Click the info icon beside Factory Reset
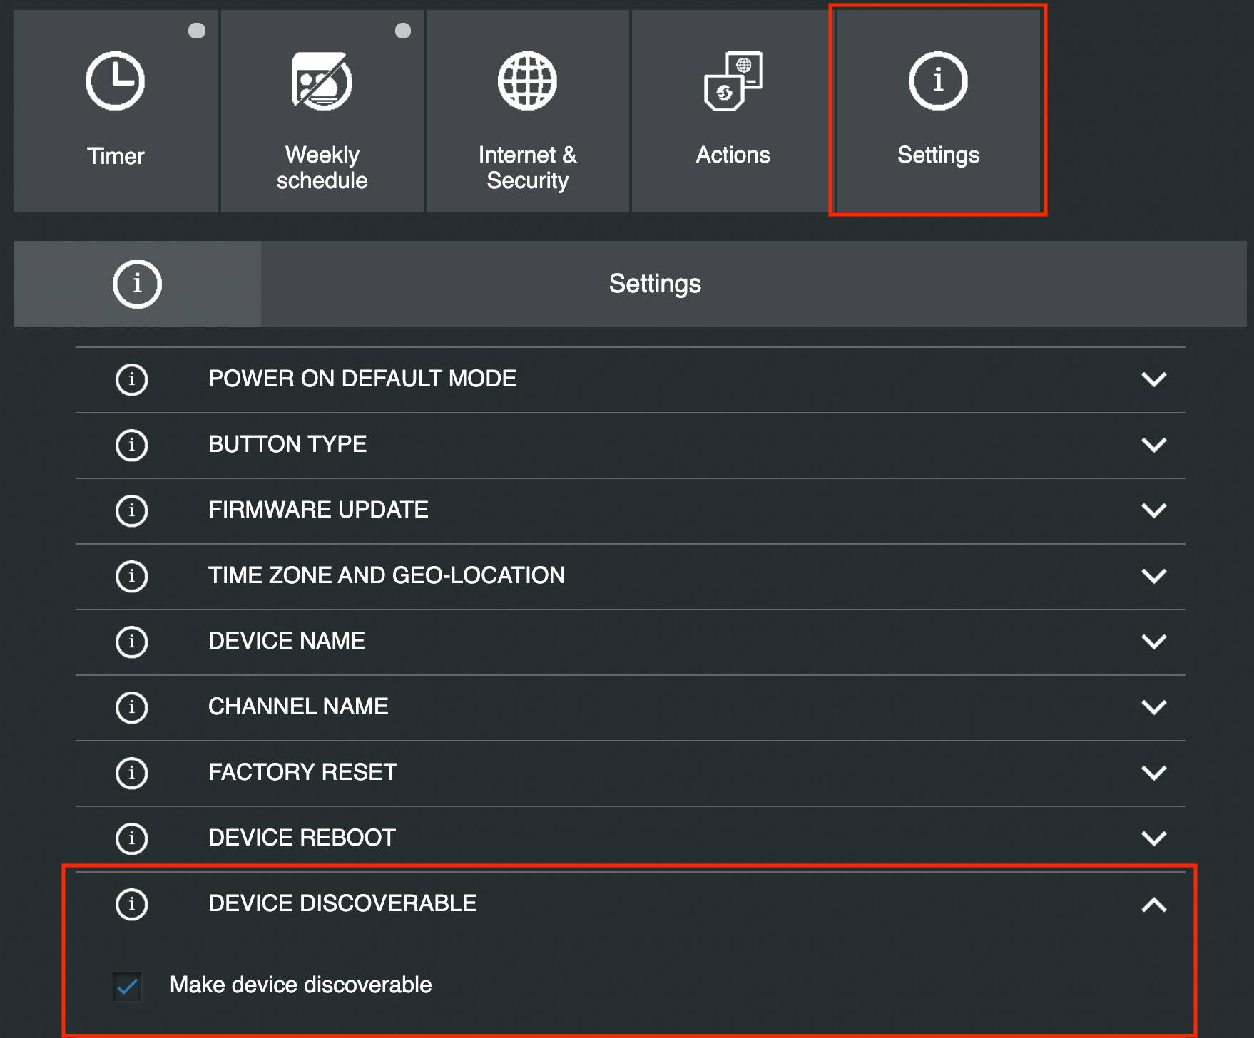This screenshot has height=1038, width=1254. [131, 773]
